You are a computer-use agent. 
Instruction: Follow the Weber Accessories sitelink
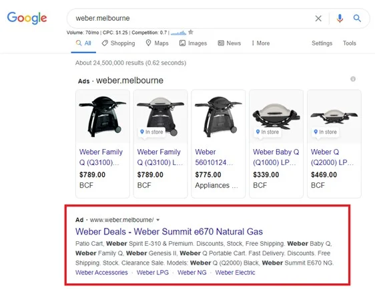(x=101, y=273)
